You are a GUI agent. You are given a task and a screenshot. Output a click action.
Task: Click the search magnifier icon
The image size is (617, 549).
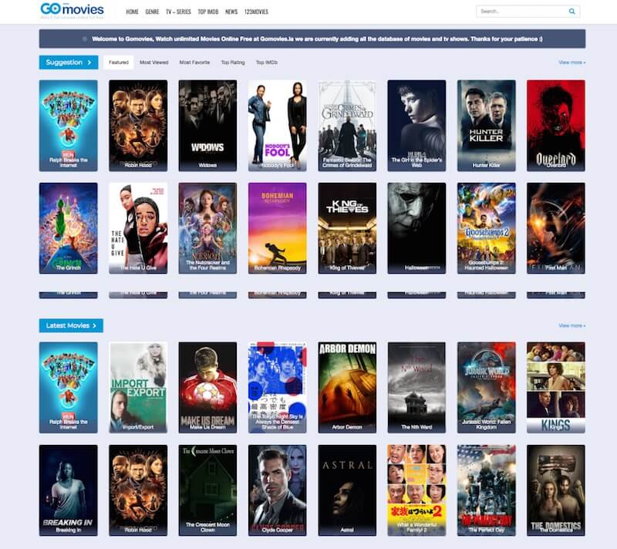571,12
